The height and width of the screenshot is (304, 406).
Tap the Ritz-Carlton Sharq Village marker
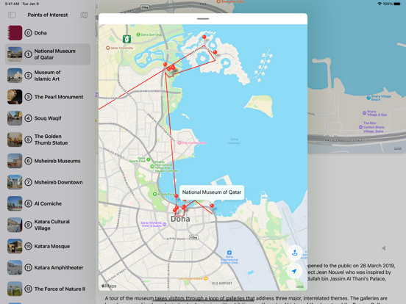(360, 127)
